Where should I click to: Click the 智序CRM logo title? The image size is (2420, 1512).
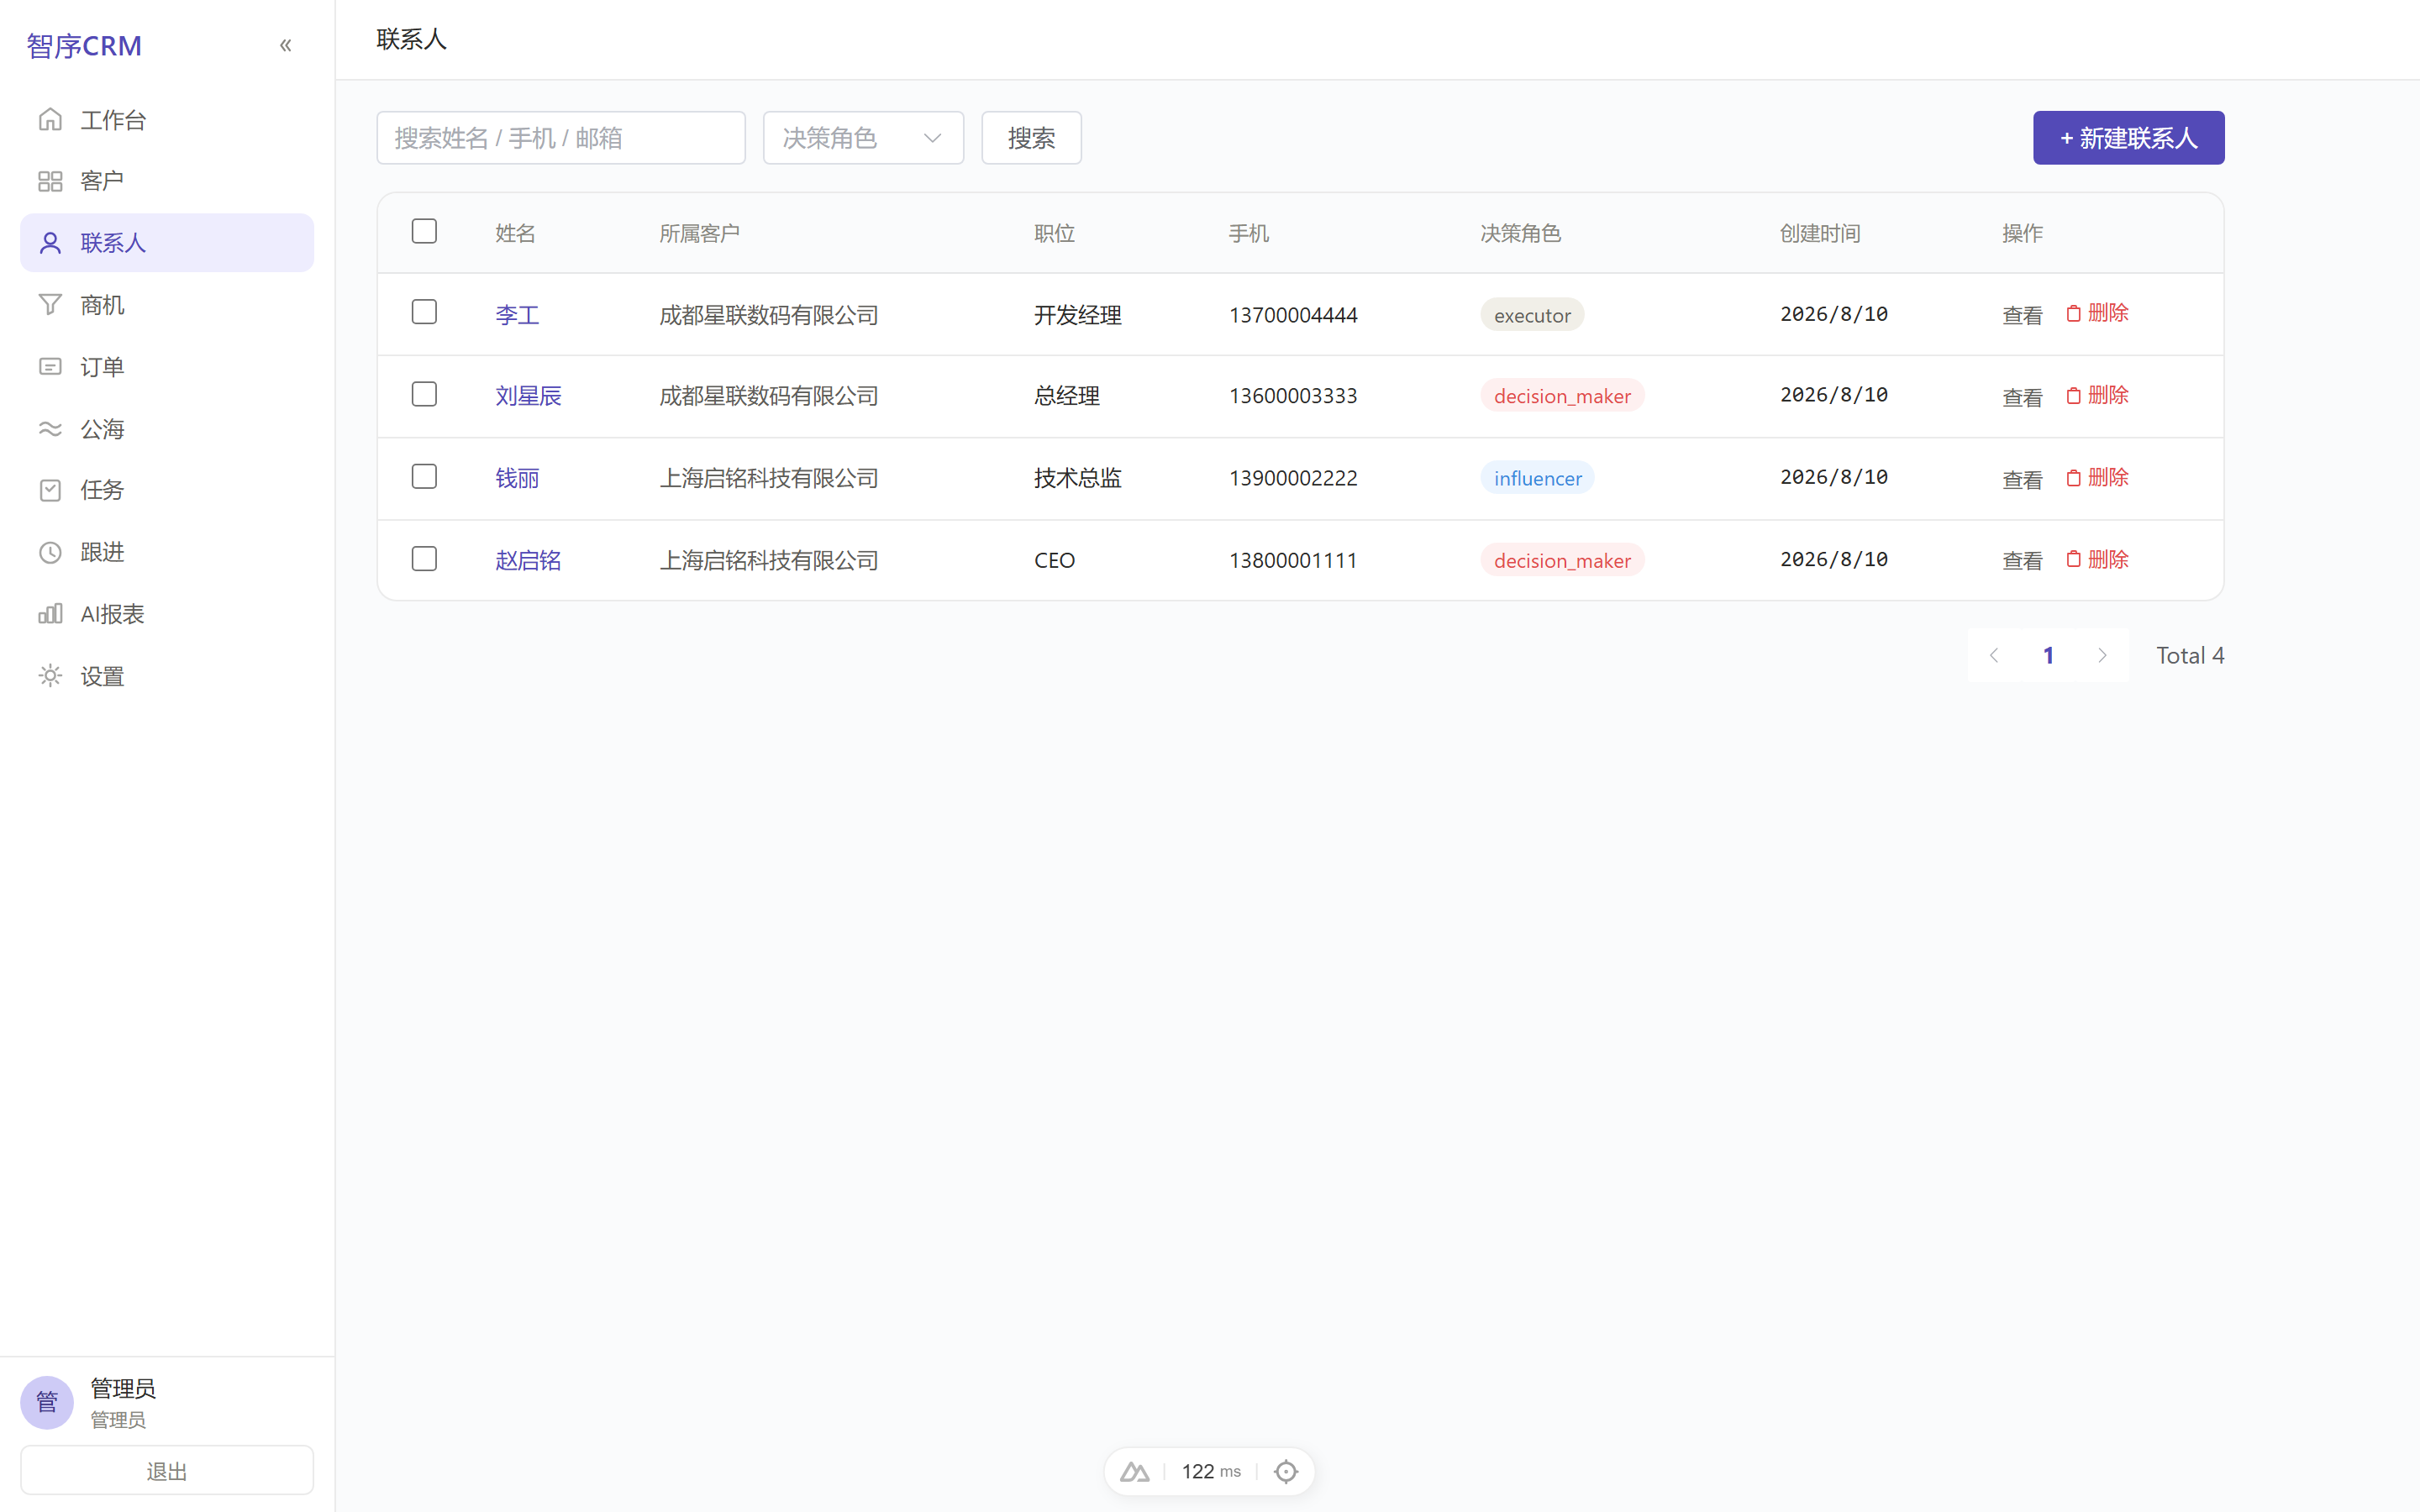click(84, 45)
